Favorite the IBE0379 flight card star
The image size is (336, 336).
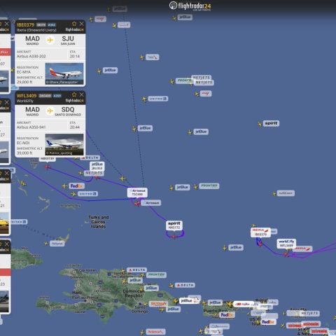[74, 24]
